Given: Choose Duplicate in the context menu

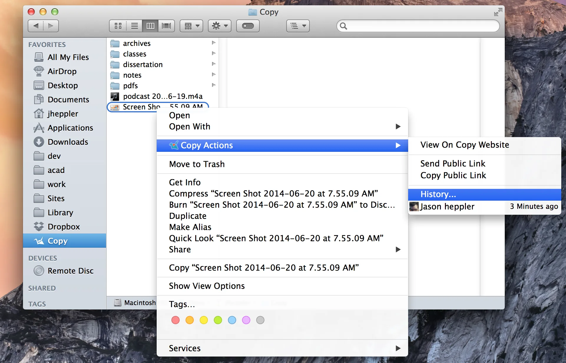Looking at the screenshot, I should click(x=282, y=216).
